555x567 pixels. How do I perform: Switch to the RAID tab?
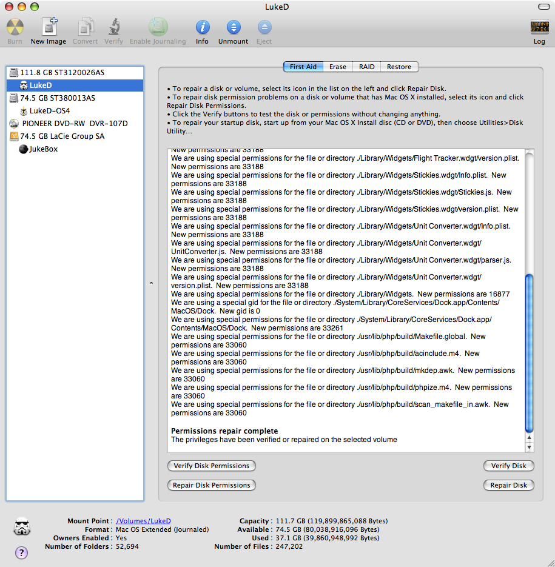click(366, 67)
